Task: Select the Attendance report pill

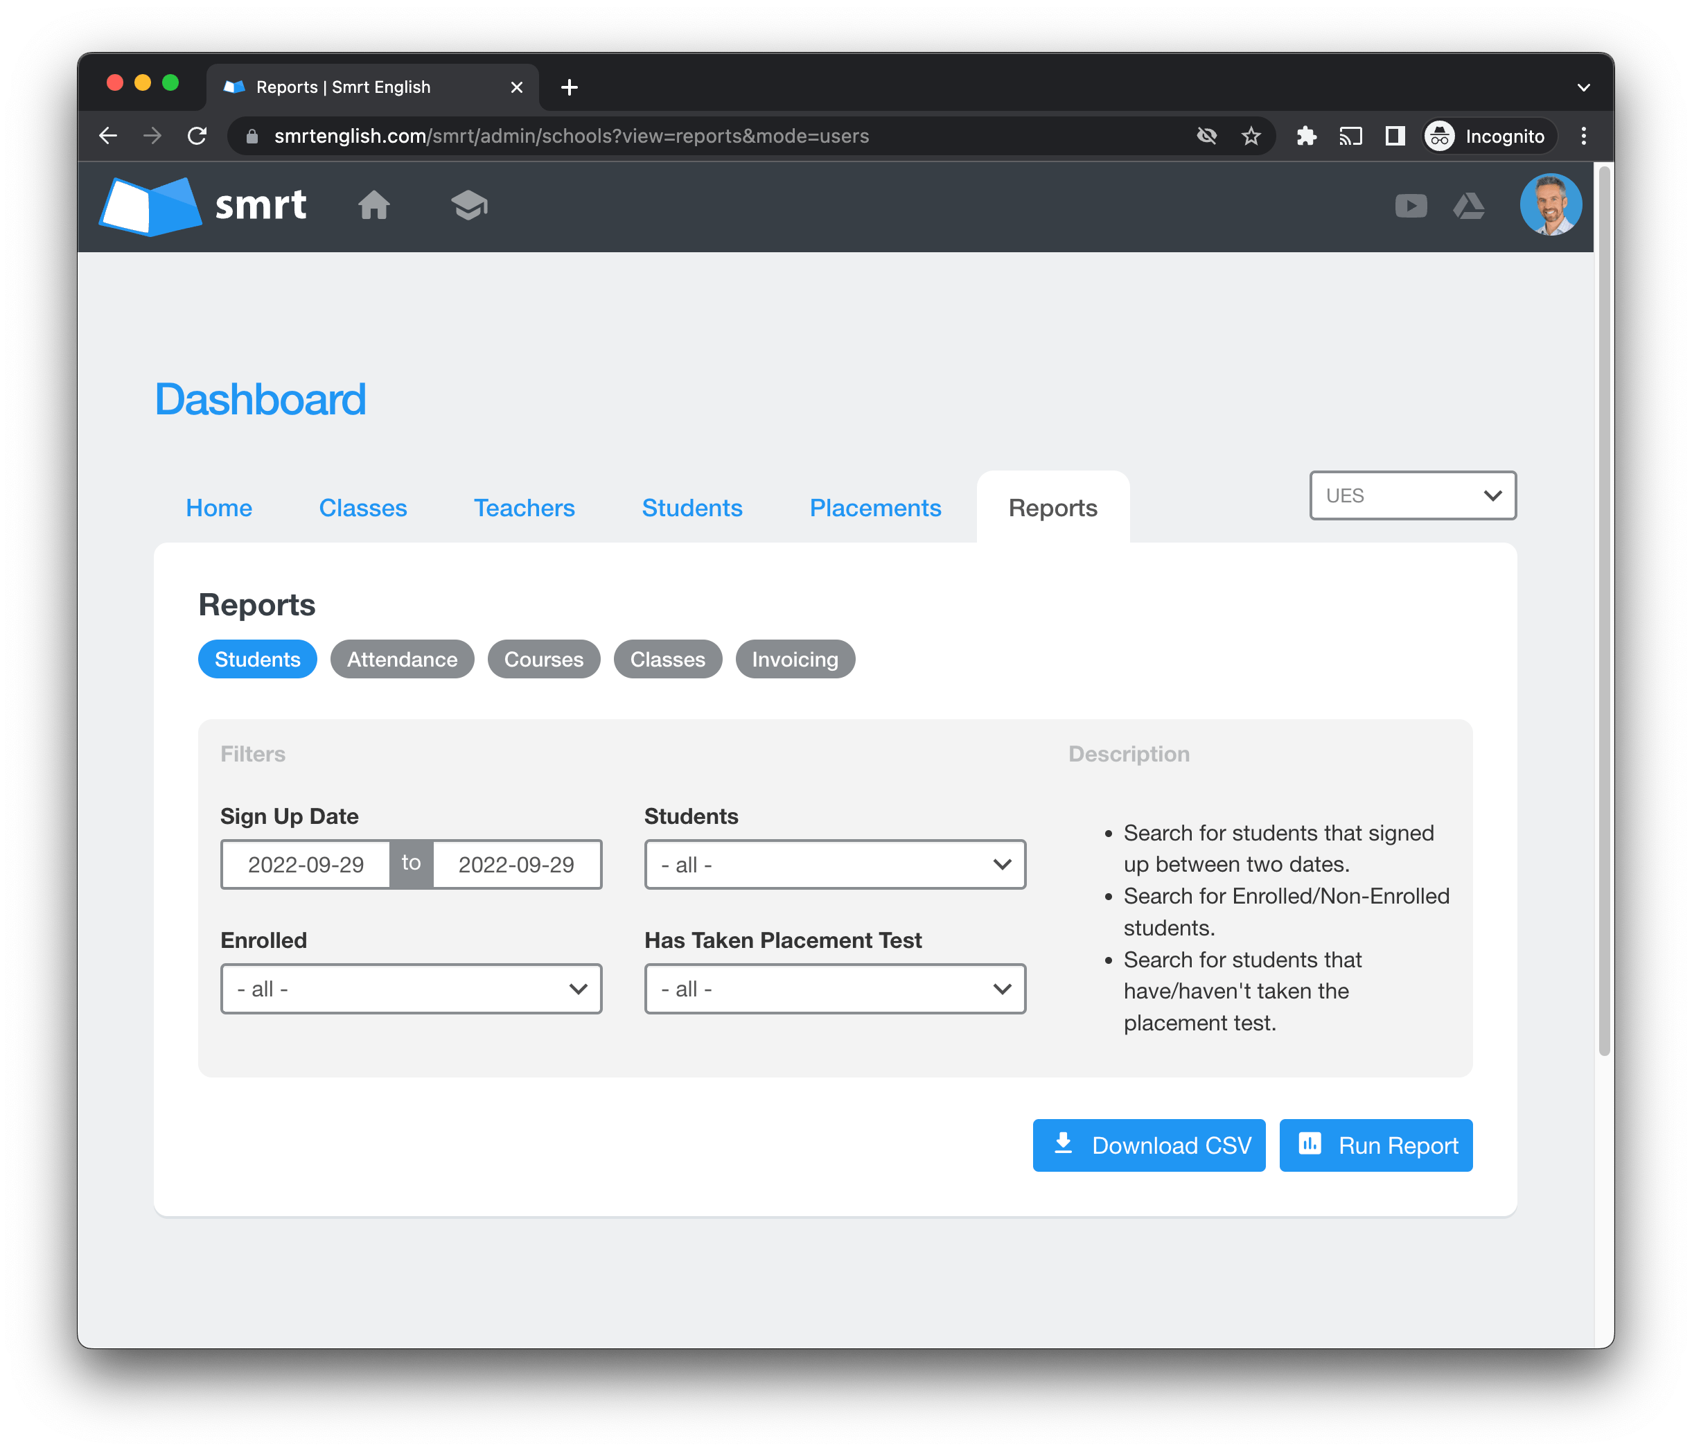Action: pyautogui.click(x=402, y=659)
